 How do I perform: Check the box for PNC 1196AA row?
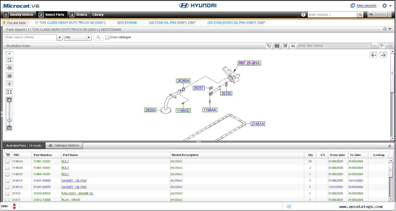pos(7,162)
